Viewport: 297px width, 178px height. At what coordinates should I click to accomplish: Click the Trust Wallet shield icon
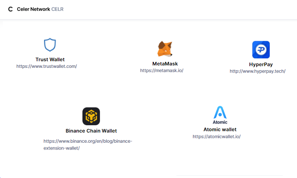[50, 45]
